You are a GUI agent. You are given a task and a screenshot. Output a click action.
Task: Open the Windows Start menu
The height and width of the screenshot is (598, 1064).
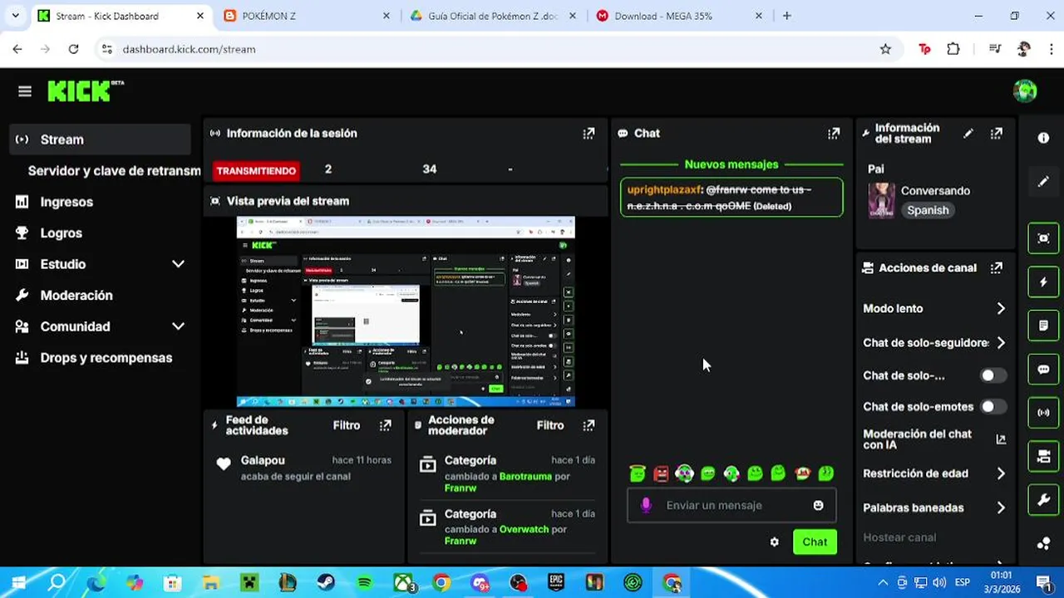point(18,583)
